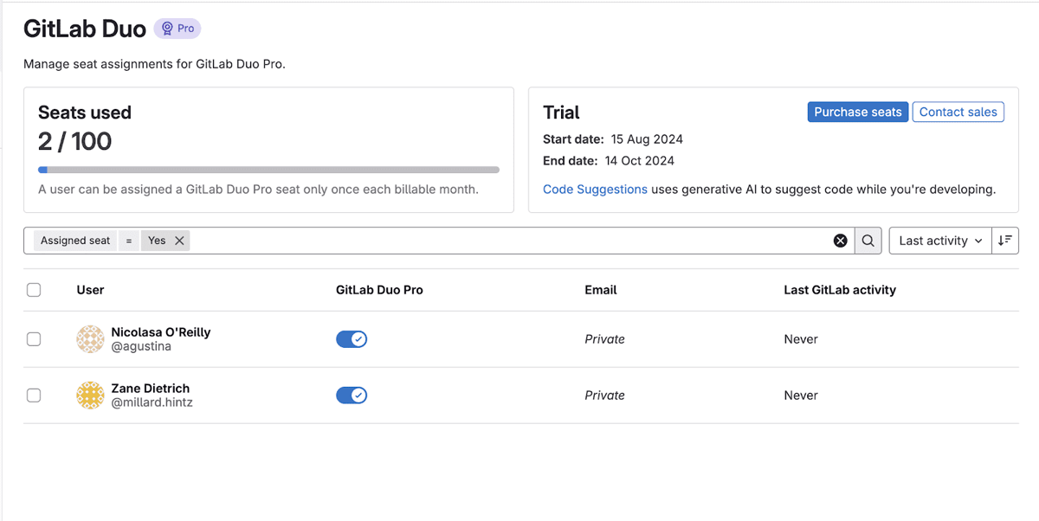This screenshot has width=1039, height=521.
Task: Click the Assigned seat filter token
Action: click(75, 241)
